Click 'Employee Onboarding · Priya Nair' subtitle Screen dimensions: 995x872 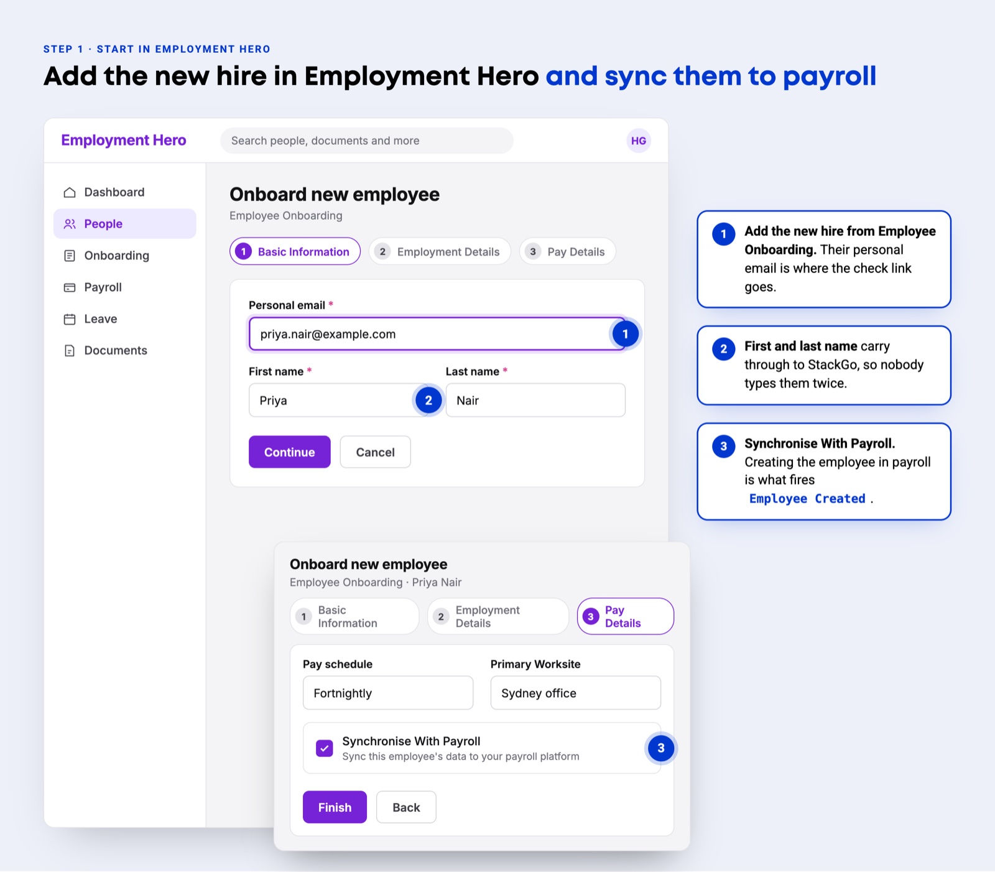(x=376, y=582)
